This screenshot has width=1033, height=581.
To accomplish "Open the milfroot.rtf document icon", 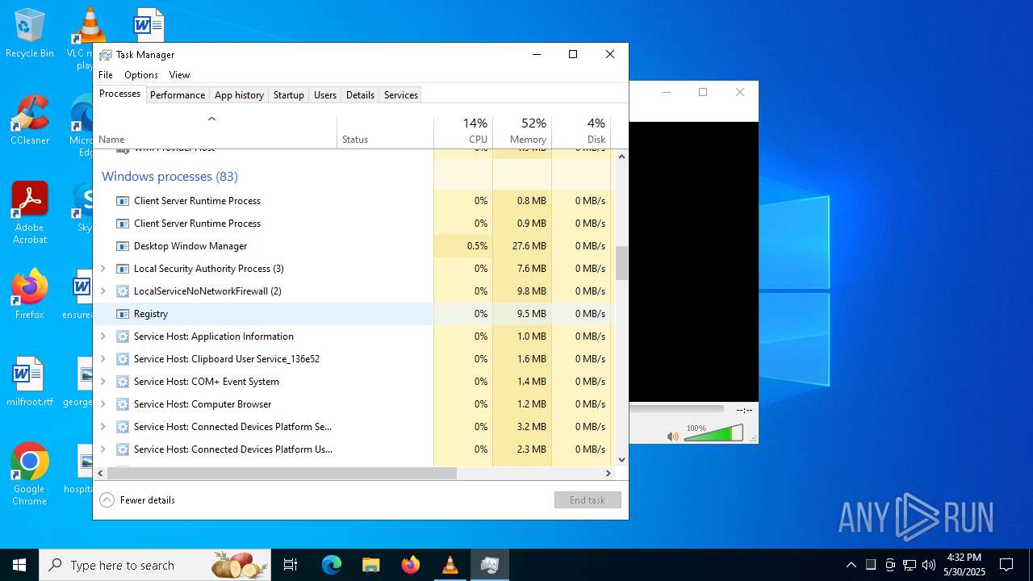I will (29, 382).
